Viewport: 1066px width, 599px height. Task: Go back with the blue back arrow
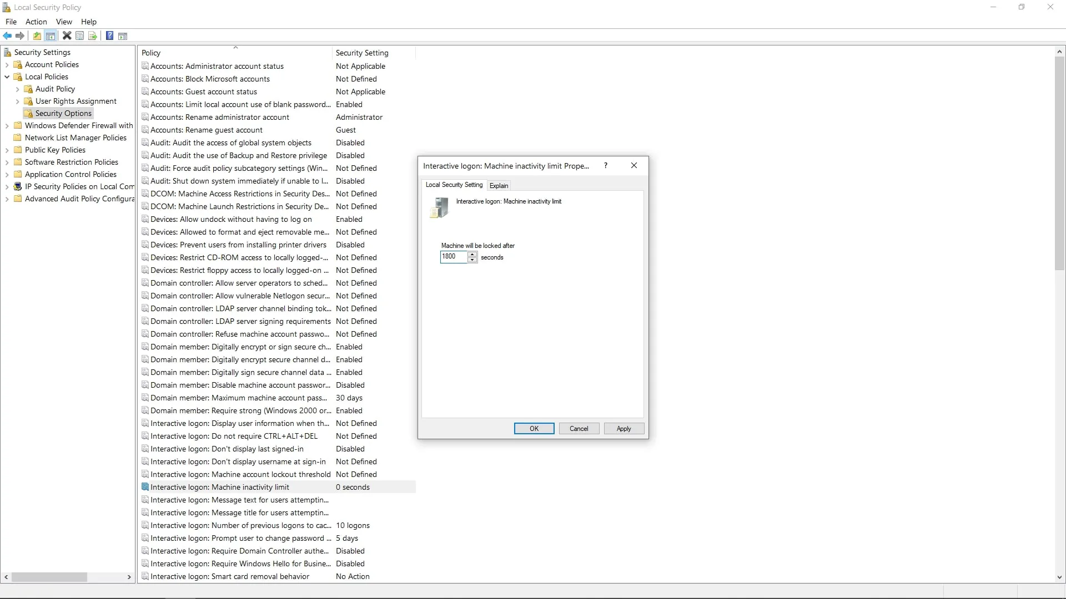pyautogui.click(x=7, y=36)
